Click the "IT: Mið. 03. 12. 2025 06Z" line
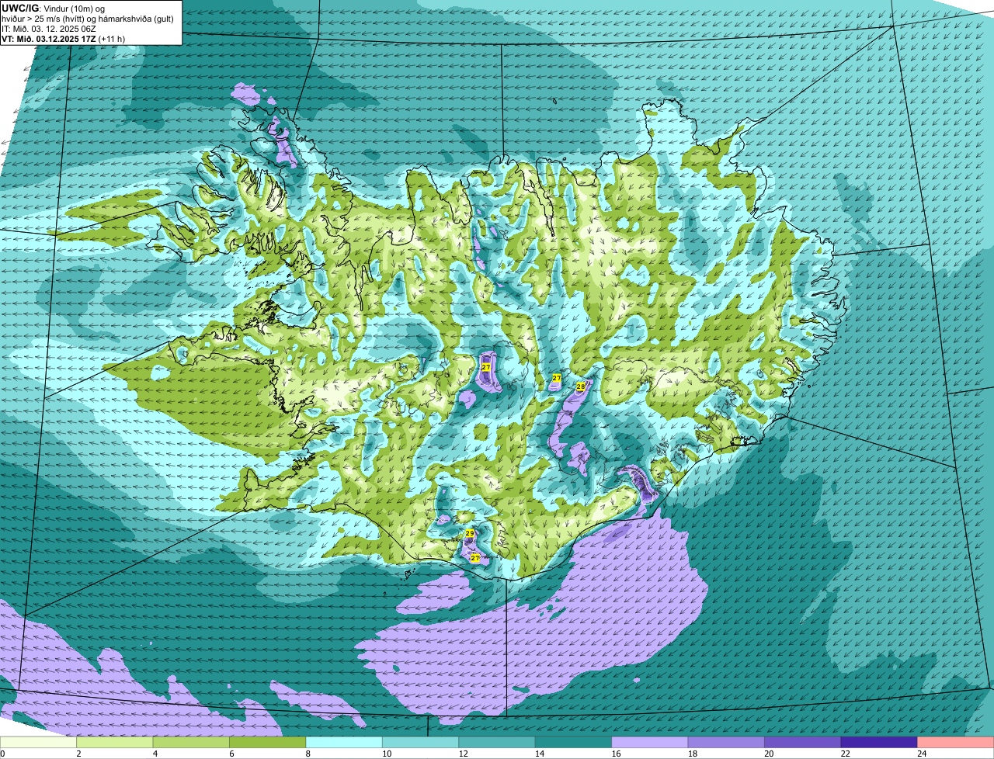 tap(49, 29)
